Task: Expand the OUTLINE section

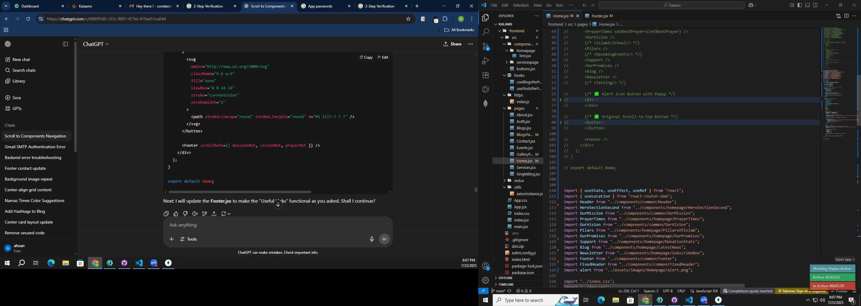Action: pyautogui.click(x=506, y=278)
